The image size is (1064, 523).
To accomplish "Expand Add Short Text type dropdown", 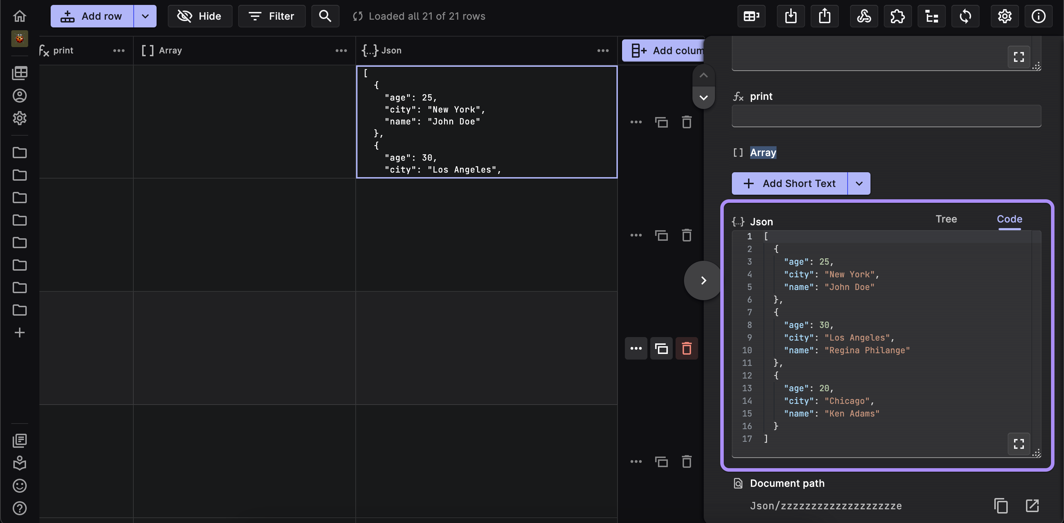I will [859, 183].
